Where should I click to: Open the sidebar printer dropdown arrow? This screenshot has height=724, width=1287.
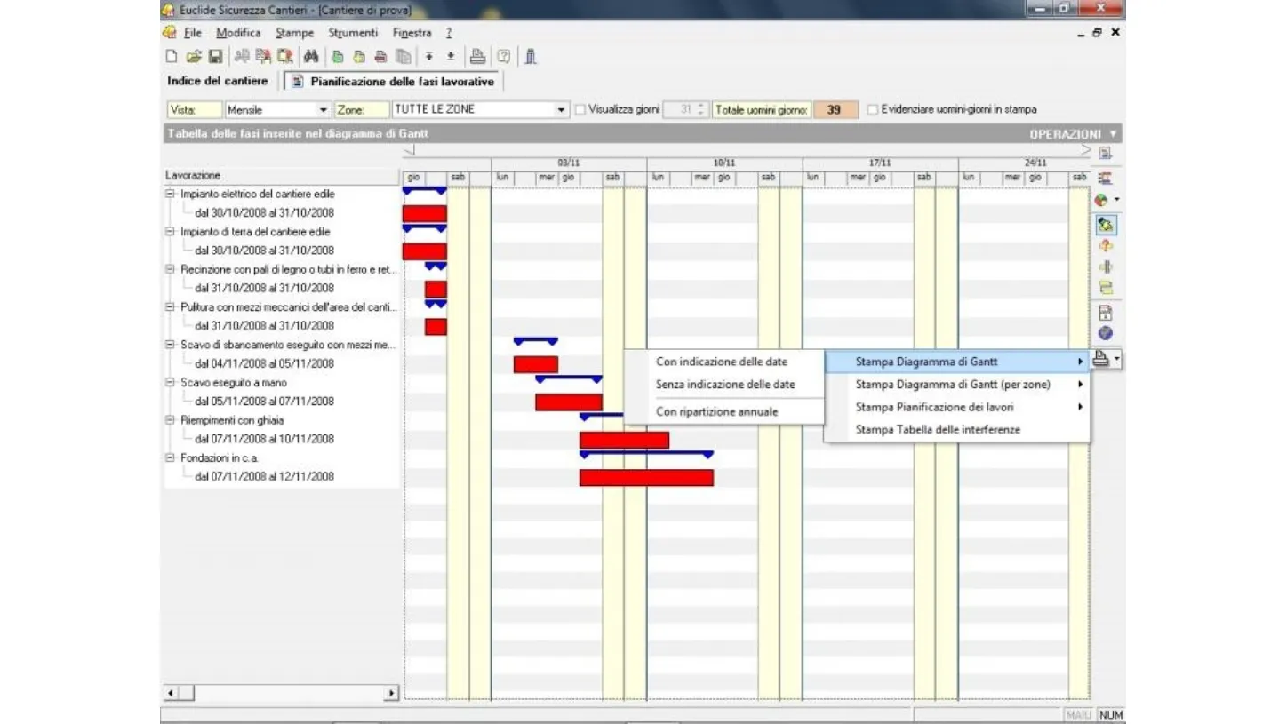(1116, 359)
